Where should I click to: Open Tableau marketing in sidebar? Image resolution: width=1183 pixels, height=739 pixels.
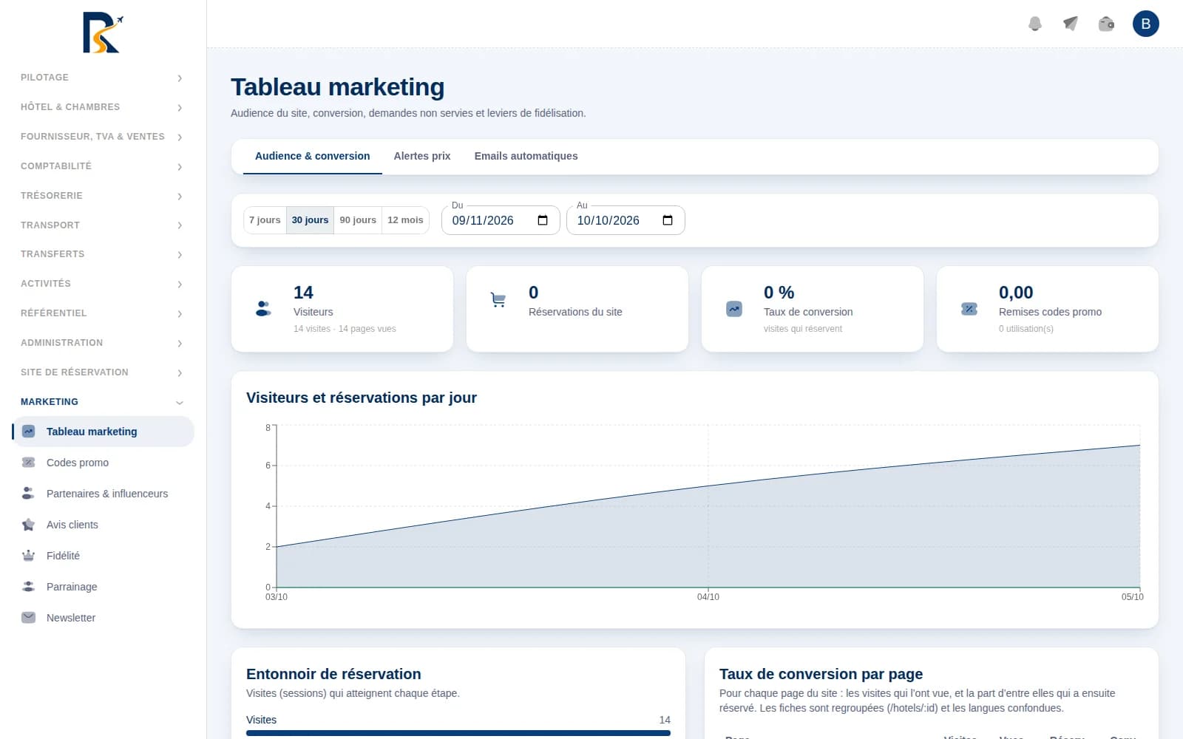(104, 432)
